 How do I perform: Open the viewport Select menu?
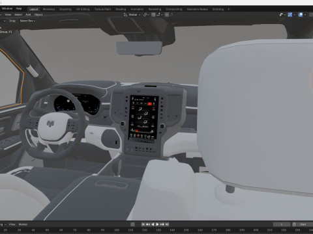[18, 14]
